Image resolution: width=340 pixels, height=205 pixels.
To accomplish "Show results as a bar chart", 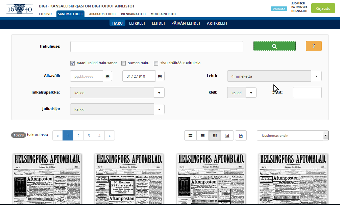I will 227,136.
